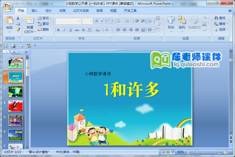Open PowerPoint Help question mark
235x157 pixels.
click(230, 11)
